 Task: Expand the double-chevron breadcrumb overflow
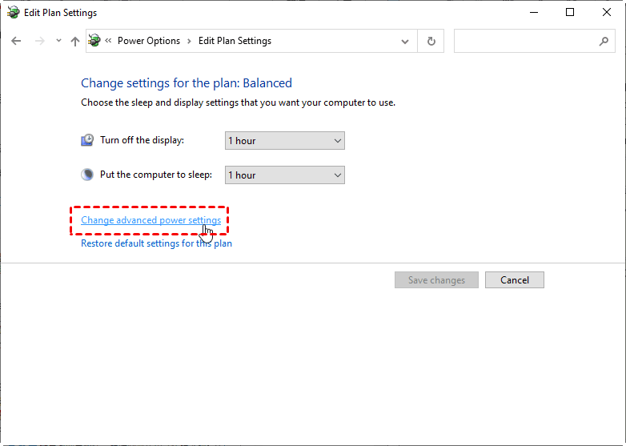[x=109, y=41]
